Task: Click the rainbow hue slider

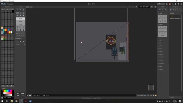Action: [8, 91]
